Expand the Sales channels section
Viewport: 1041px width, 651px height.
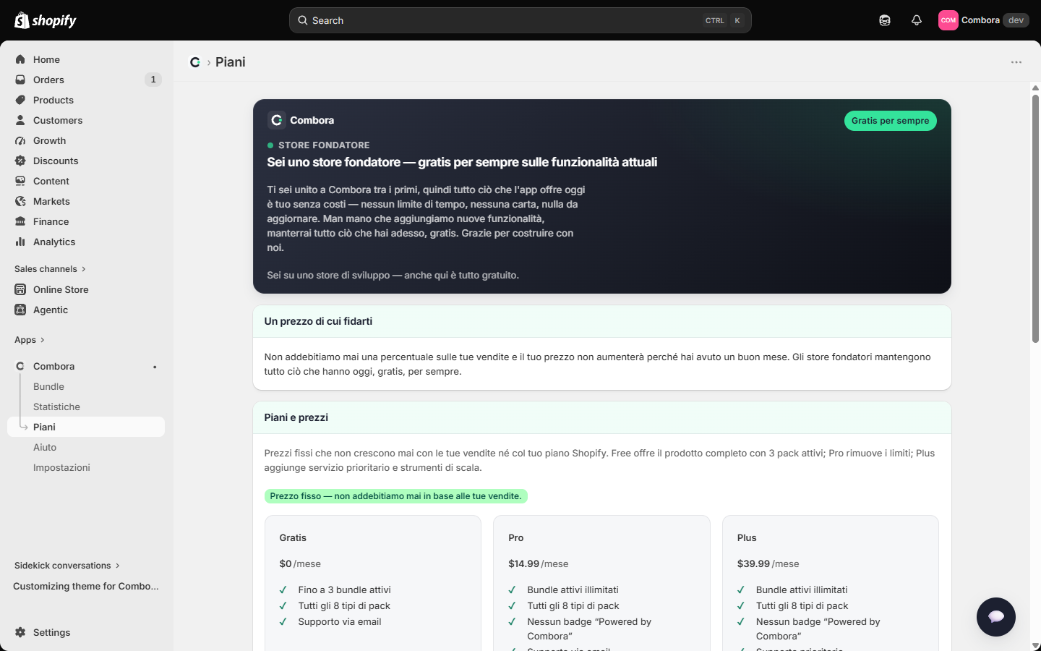pos(51,269)
